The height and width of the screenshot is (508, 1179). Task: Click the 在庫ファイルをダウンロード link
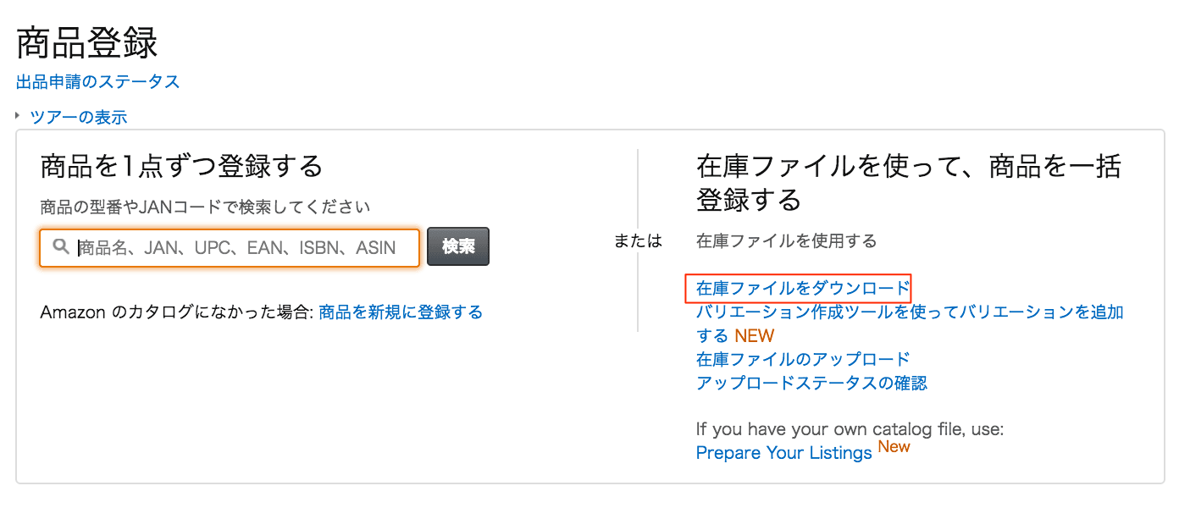click(802, 289)
